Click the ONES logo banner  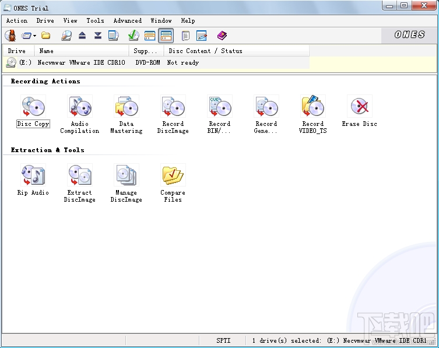pos(409,35)
